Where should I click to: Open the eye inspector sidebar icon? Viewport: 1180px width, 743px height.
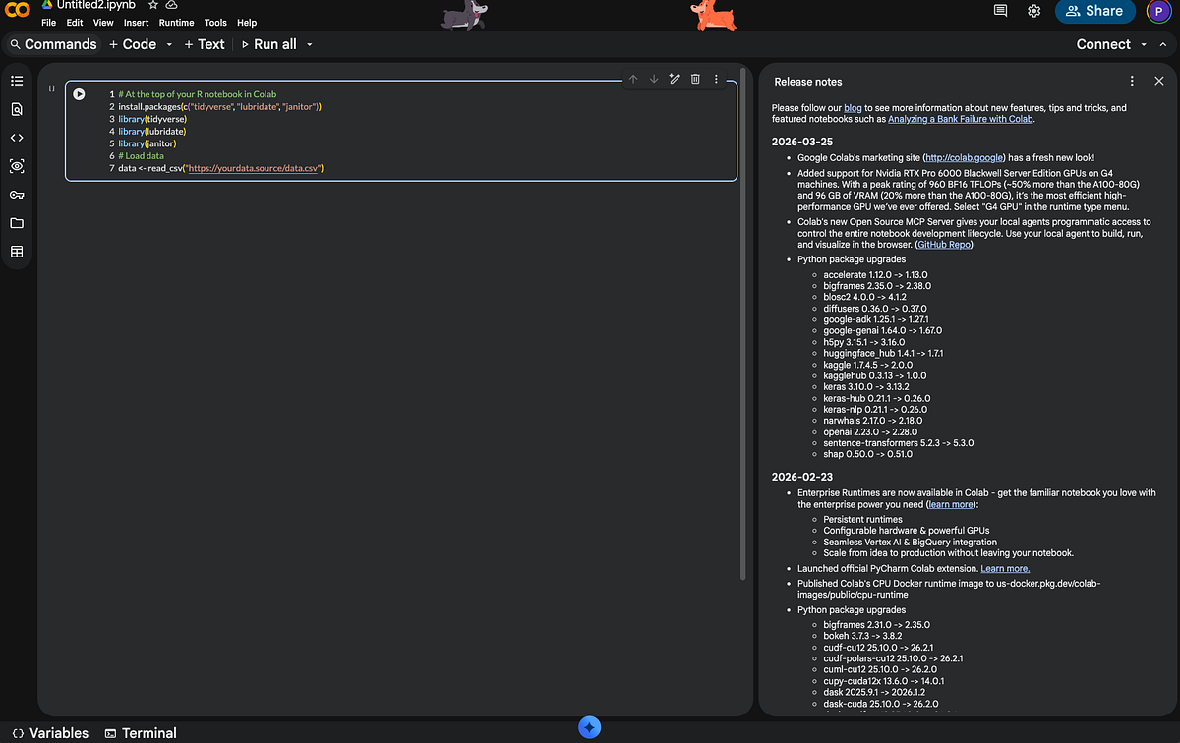17,166
